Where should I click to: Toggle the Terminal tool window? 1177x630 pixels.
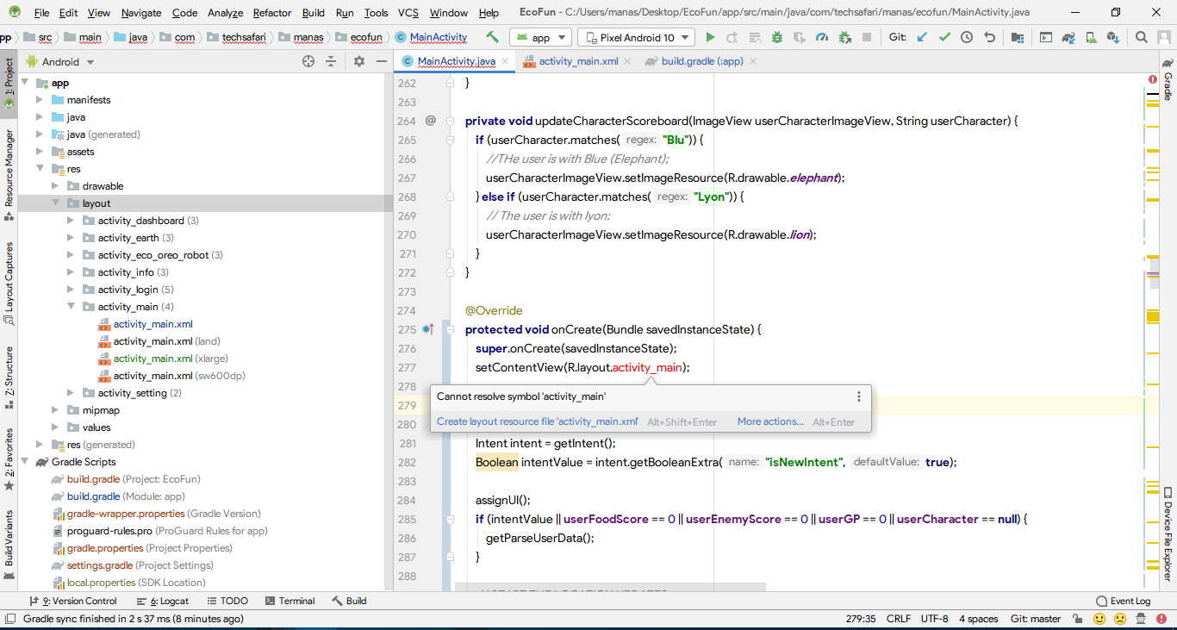(x=290, y=601)
